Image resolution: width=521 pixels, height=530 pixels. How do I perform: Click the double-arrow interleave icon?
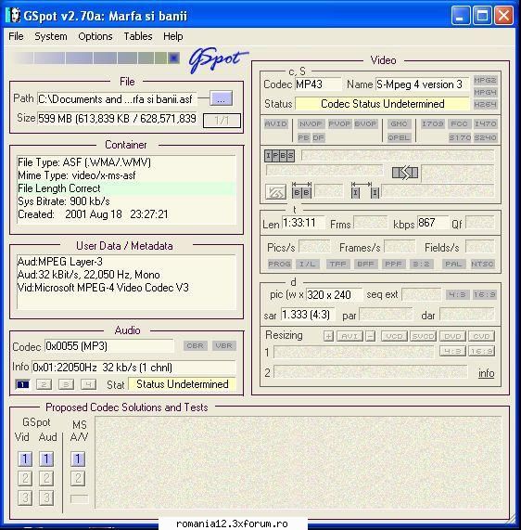pos(405,173)
